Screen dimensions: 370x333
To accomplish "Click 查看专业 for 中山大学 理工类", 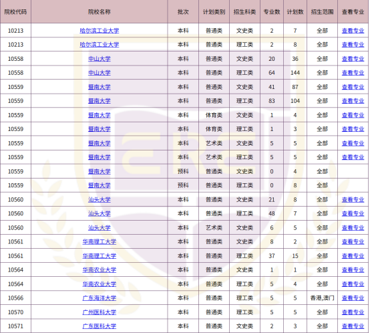I will point(353,73).
